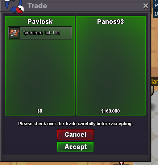The image size is (158, 165).
Task: Close the Trade window
Action: [145, 6]
